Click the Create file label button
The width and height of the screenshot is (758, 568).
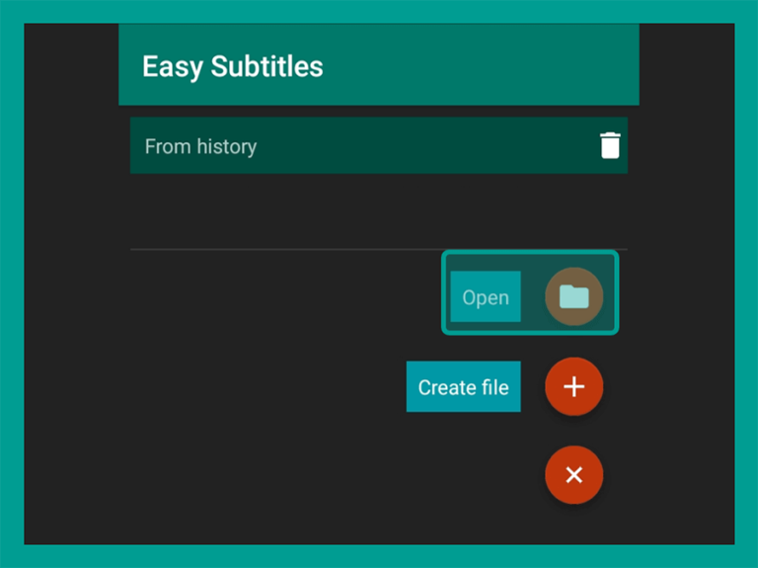[463, 386]
